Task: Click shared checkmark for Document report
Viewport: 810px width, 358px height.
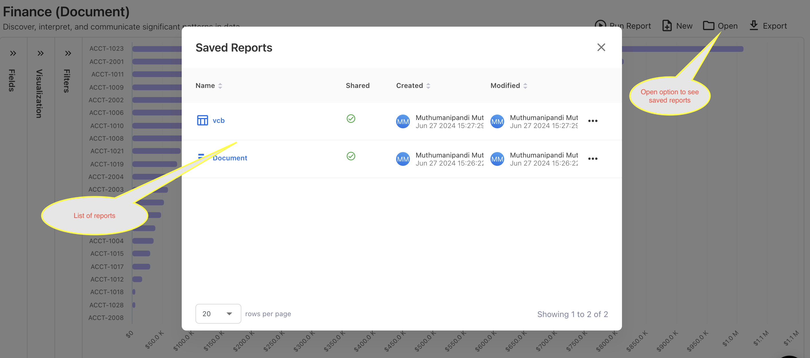Action: pos(351,156)
